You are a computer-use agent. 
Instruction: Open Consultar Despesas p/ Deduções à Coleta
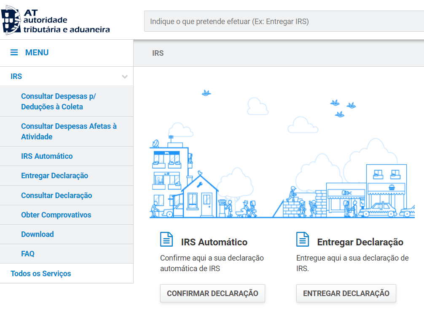pyautogui.click(x=58, y=101)
